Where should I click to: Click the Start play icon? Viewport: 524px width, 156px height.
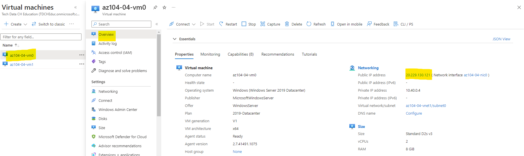[x=202, y=24]
